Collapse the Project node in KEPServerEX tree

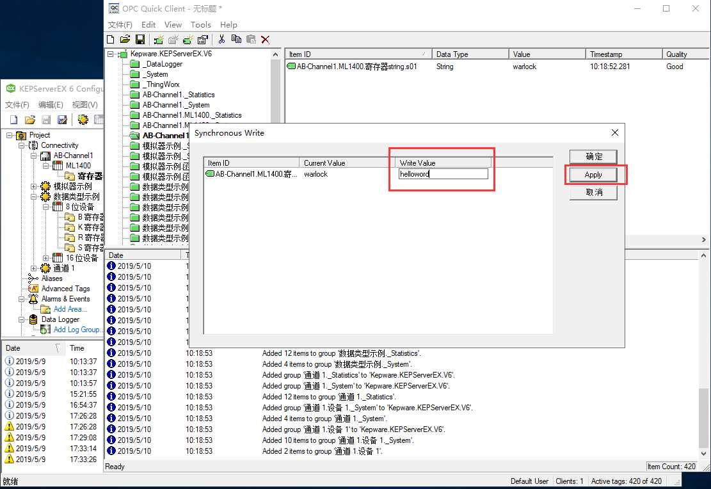click(9, 135)
